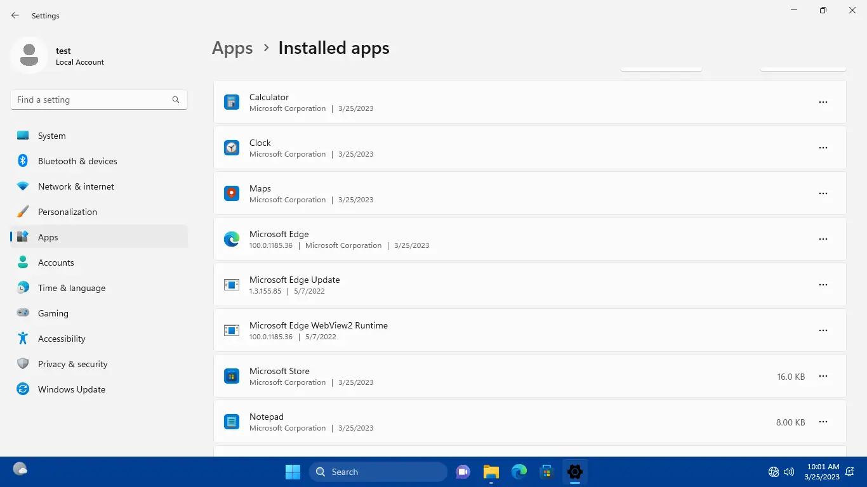This screenshot has height=487, width=867.
Task: Open the Windows Start menu
Action: coord(293,472)
